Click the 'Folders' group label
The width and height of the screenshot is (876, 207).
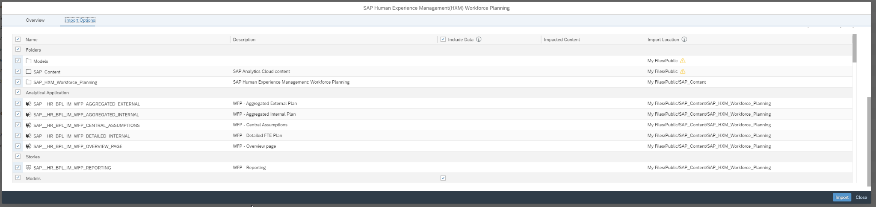point(33,50)
